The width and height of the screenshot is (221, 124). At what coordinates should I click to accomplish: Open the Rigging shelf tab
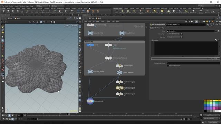pyautogui.click(x=34, y=8)
